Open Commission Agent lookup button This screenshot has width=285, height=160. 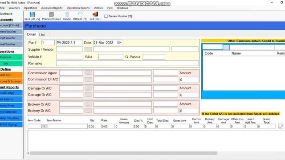click(88, 73)
